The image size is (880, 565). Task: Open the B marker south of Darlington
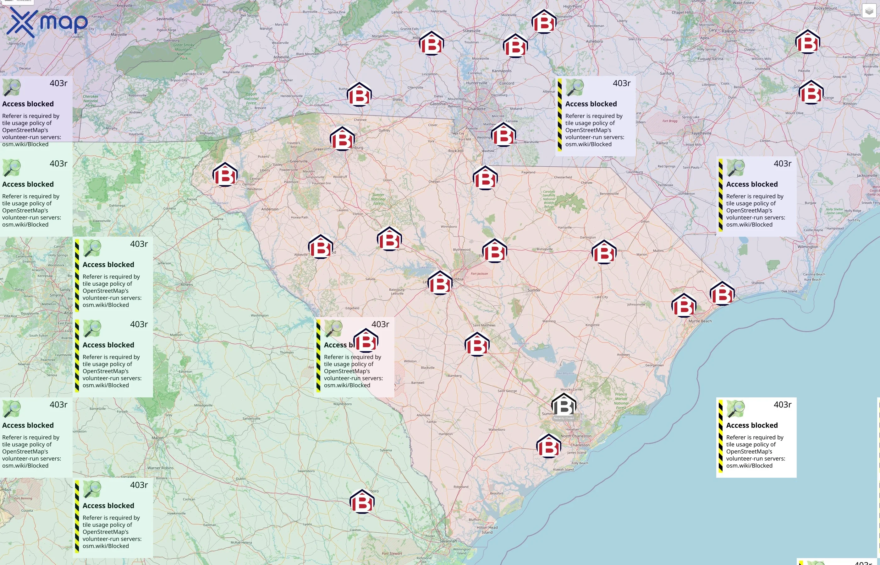coord(604,252)
